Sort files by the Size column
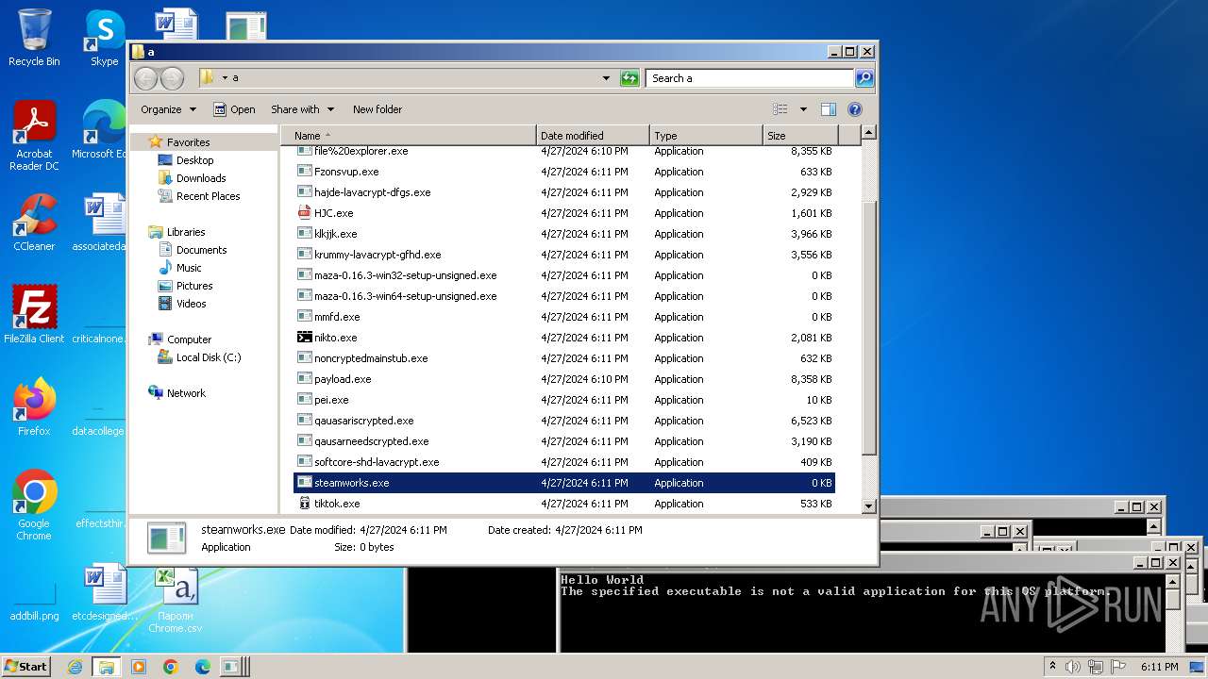This screenshot has height=679, width=1208. 800,136
